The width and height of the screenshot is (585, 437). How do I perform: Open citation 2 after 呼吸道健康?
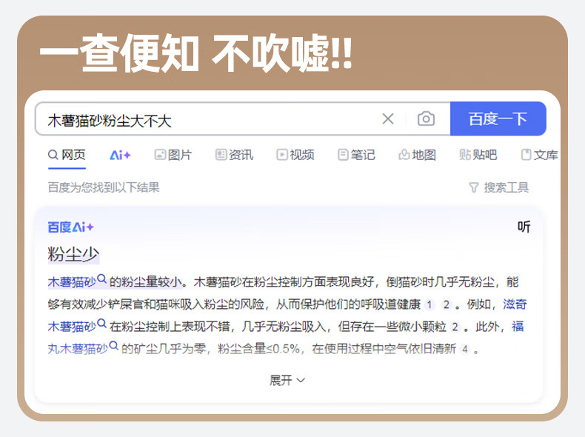tap(447, 305)
